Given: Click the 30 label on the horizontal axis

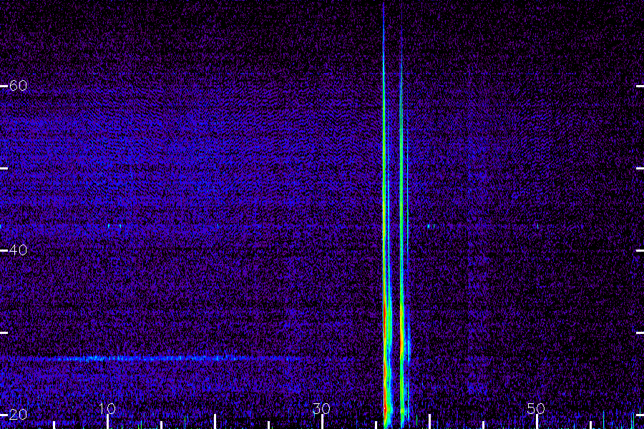Looking at the screenshot, I should pyautogui.click(x=321, y=408).
